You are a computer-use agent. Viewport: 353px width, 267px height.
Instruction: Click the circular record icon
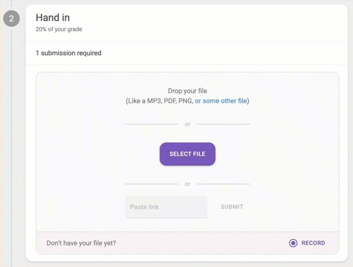click(293, 243)
